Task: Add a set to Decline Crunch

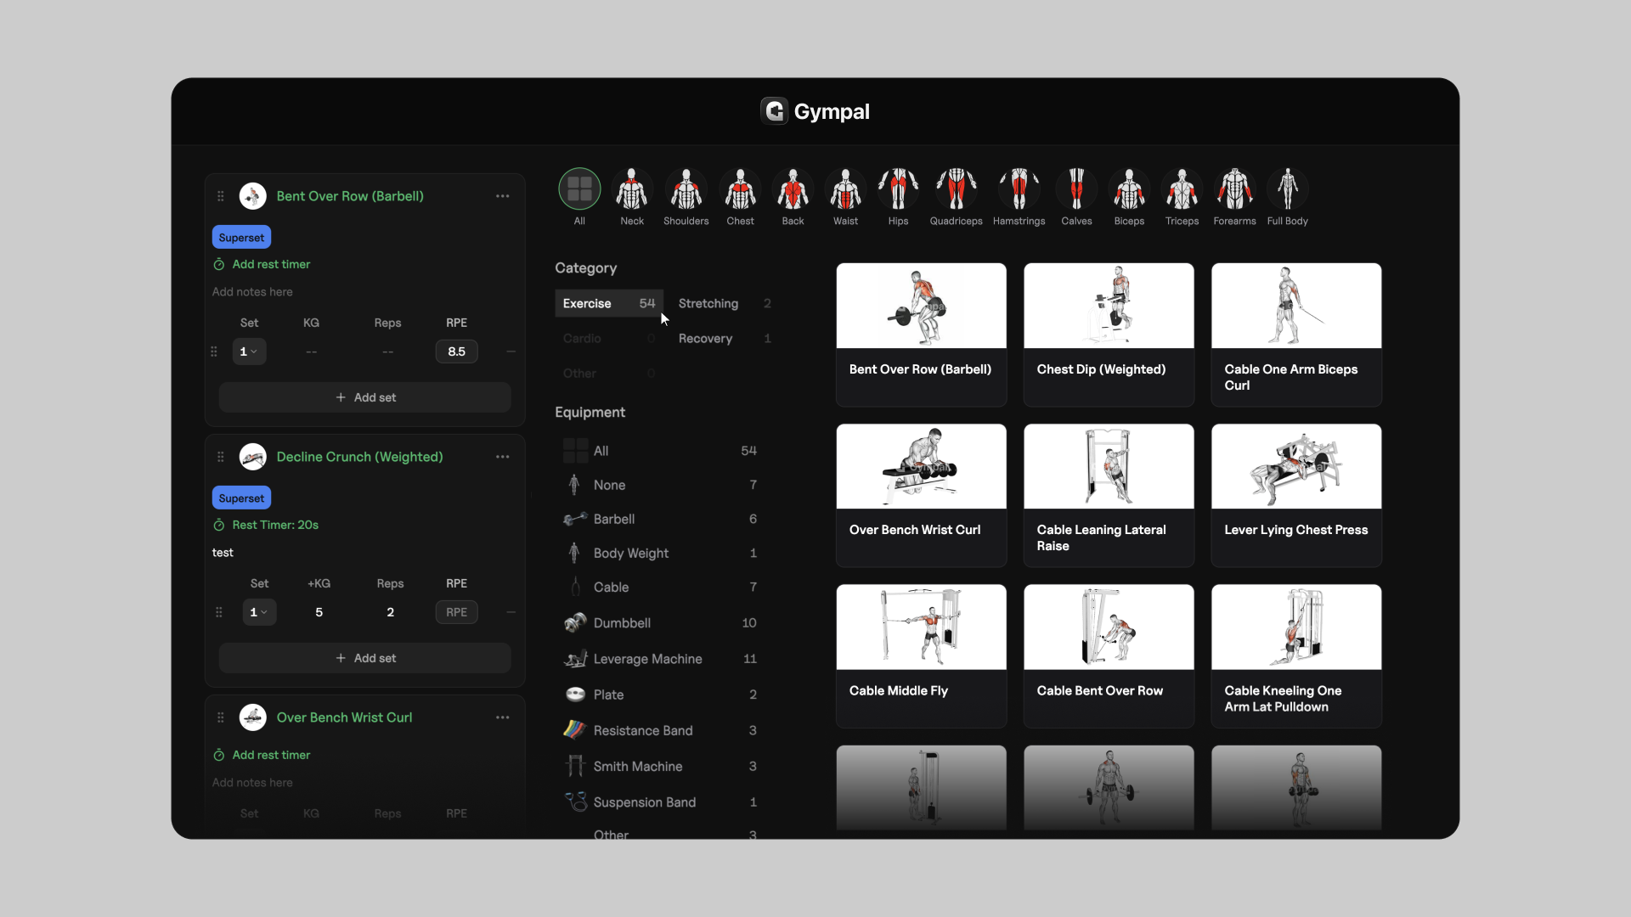Action: click(365, 658)
